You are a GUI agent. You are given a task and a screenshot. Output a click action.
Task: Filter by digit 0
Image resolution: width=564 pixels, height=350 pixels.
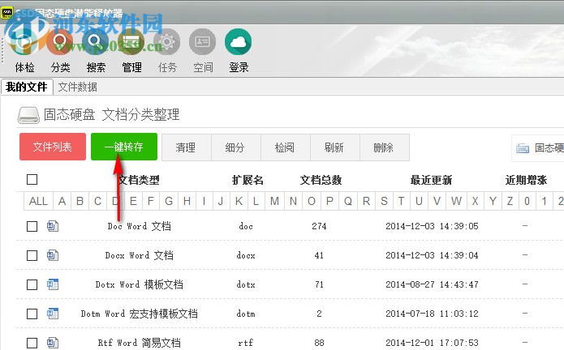527,201
